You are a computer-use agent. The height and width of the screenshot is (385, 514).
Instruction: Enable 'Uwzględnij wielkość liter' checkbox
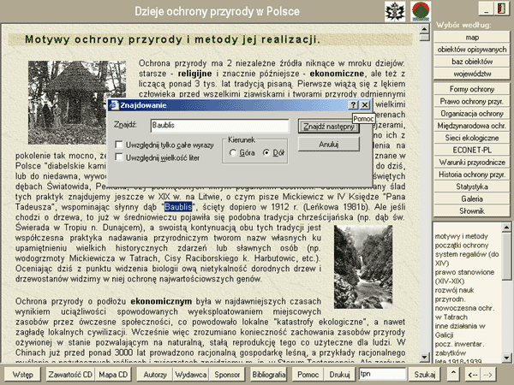119,157
